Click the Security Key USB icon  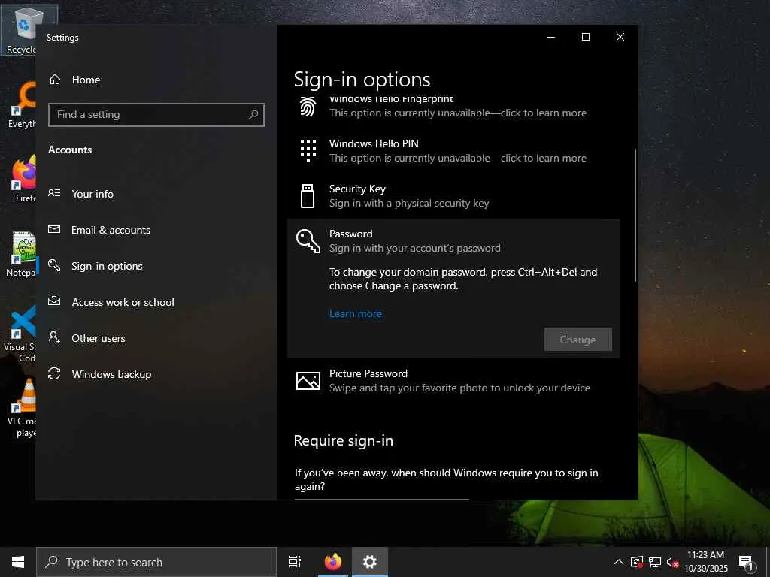308,196
